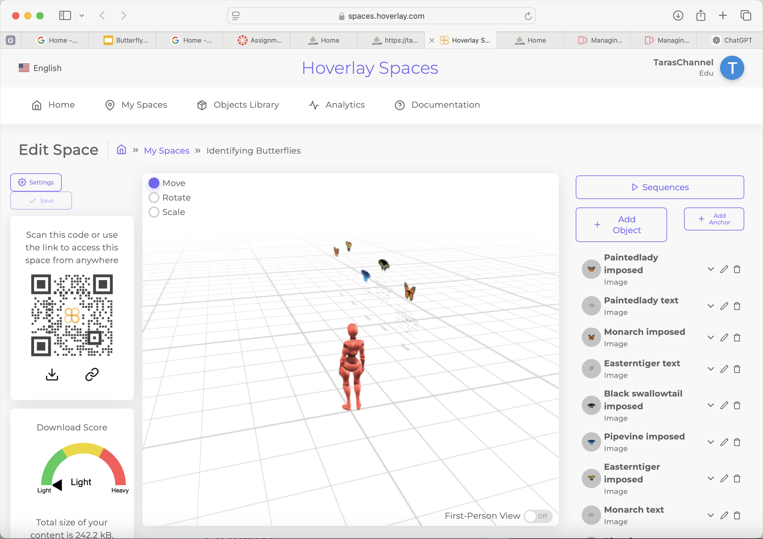Delete the Monarch text object
Image resolution: width=763 pixels, height=539 pixels.
[x=737, y=515]
